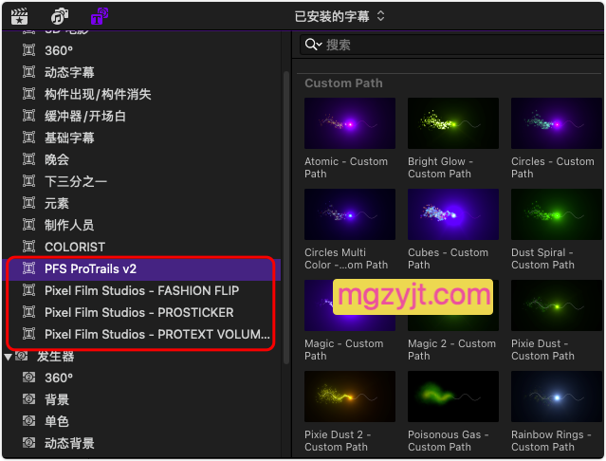The width and height of the screenshot is (606, 461).
Task: Click the title icon beside COLORIST
Action: 29,246
